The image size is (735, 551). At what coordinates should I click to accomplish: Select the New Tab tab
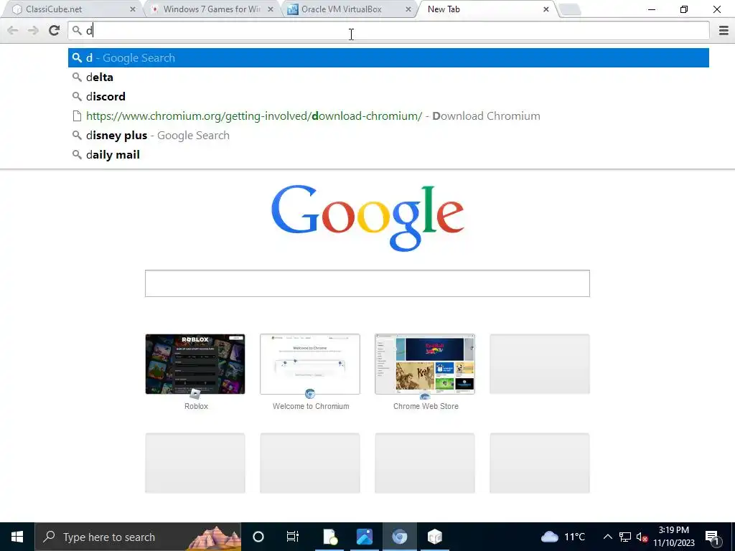point(486,9)
